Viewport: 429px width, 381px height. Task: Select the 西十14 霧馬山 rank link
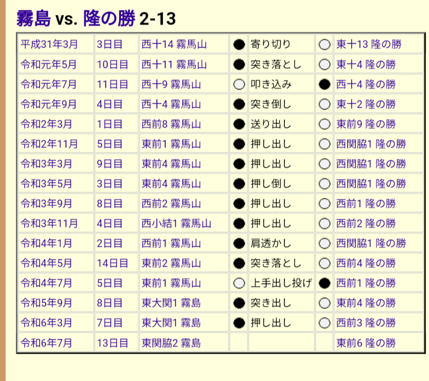174,44
